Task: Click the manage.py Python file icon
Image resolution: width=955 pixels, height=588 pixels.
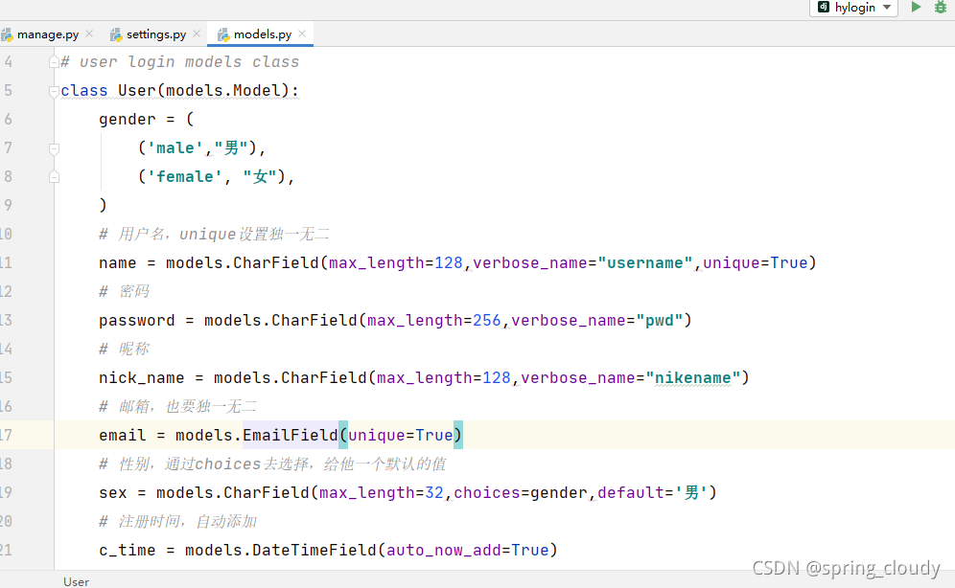Action: (8, 35)
